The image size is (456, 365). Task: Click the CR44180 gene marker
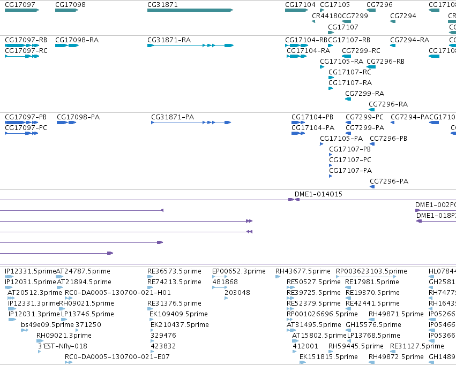pyautogui.click(x=313, y=21)
